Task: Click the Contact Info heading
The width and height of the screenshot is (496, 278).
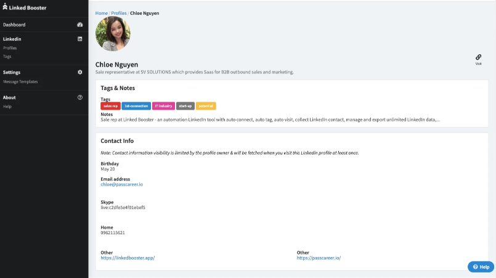Action: tap(117, 141)
